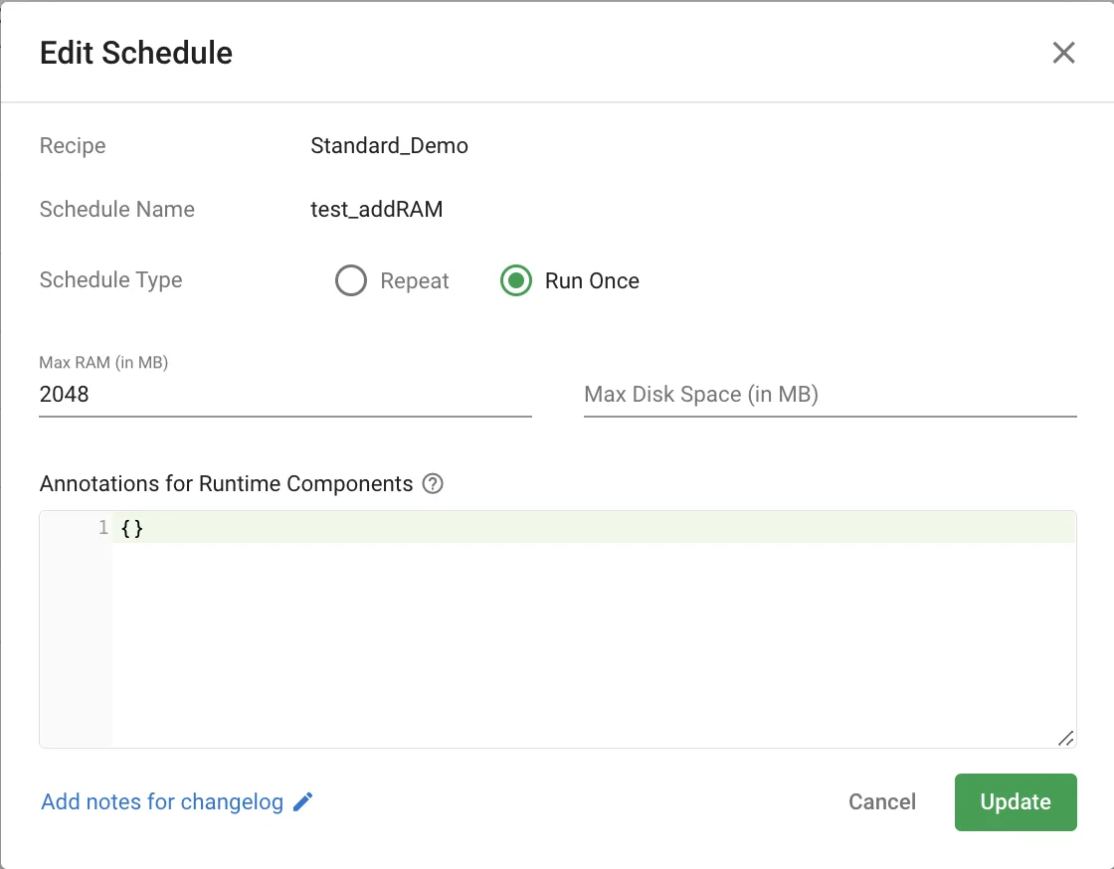The width and height of the screenshot is (1114, 869).
Task: Click into the Max Disk Space field
Action: tap(830, 395)
